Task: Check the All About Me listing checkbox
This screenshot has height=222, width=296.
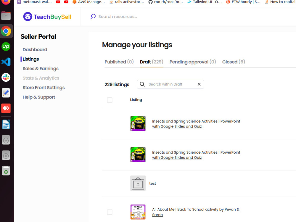Action: pos(110,212)
